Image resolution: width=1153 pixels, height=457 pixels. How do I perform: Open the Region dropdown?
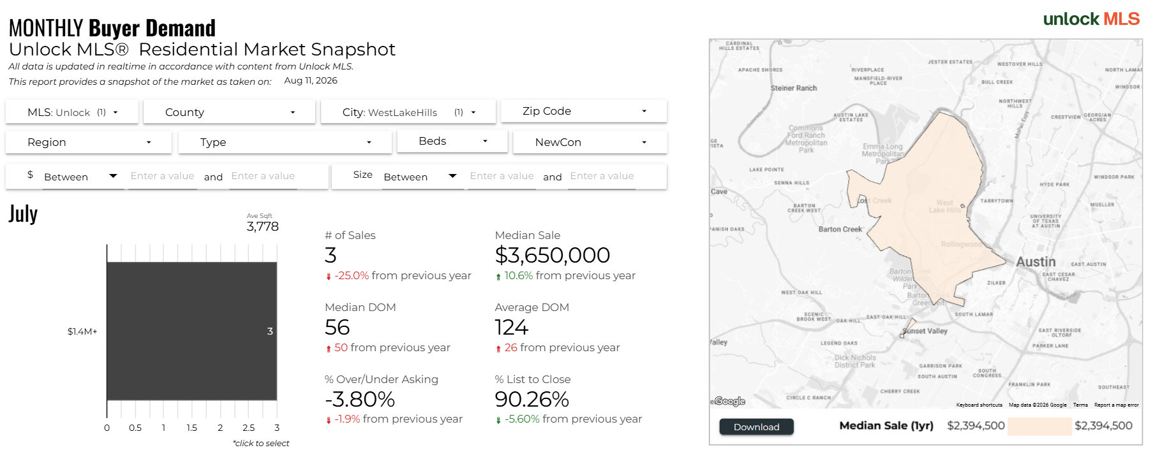pyautogui.click(x=89, y=142)
